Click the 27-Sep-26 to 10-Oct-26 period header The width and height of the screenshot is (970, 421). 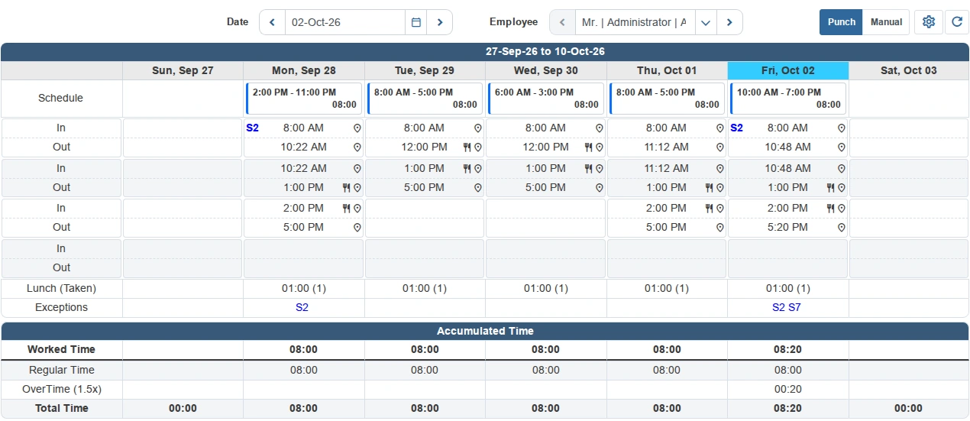[x=545, y=51]
